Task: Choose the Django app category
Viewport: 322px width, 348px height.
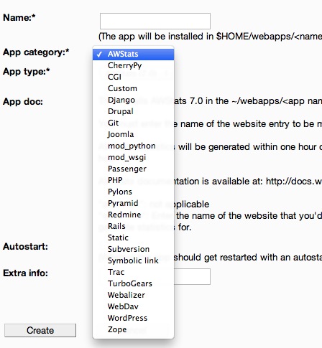Action: (133, 100)
